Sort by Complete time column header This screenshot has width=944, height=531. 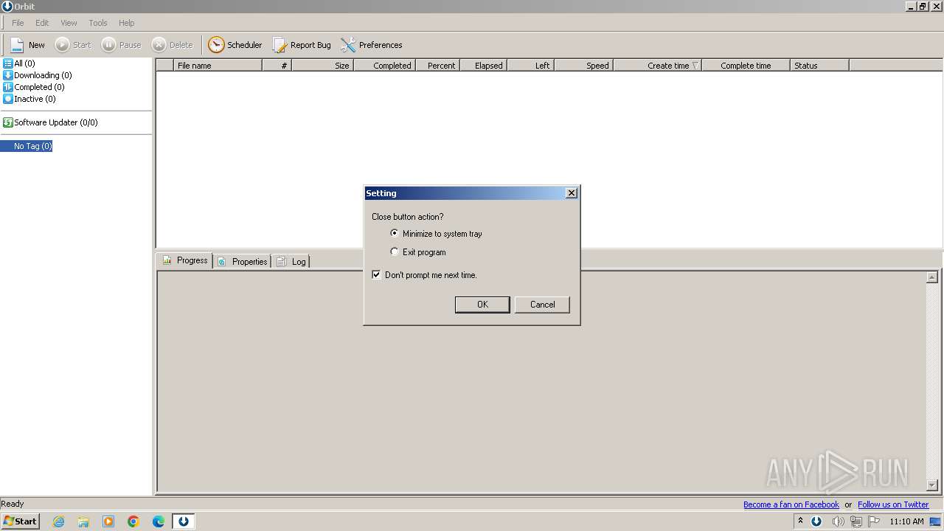746,66
